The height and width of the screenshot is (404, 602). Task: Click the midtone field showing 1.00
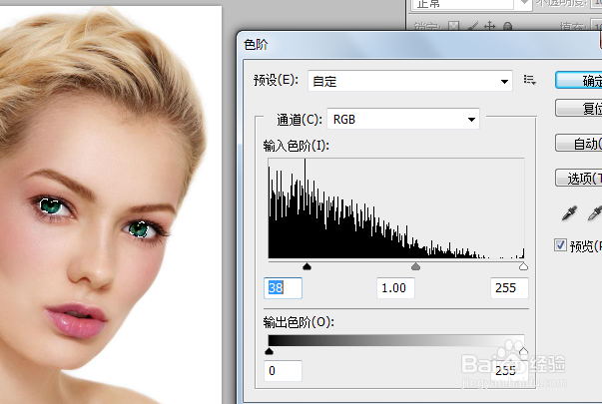click(x=395, y=287)
